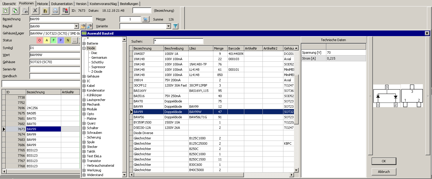
Task: Click the folder icon next to Bauteil
Action: pyautogui.click(x=83, y=26)
